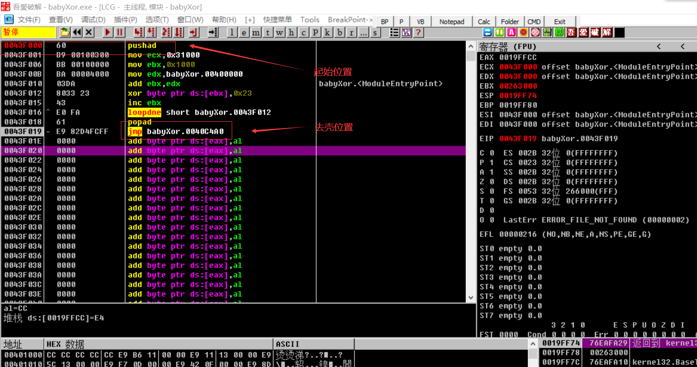The width and height of the screenshot is (697, 367).
Task: Click the VB button
Action: click(x=420, y=22)
